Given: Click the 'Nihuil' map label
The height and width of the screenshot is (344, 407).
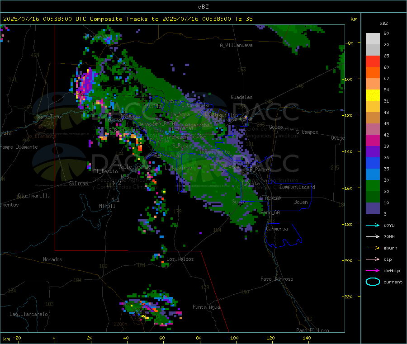Looking at the screenshot, I should 107,206.
